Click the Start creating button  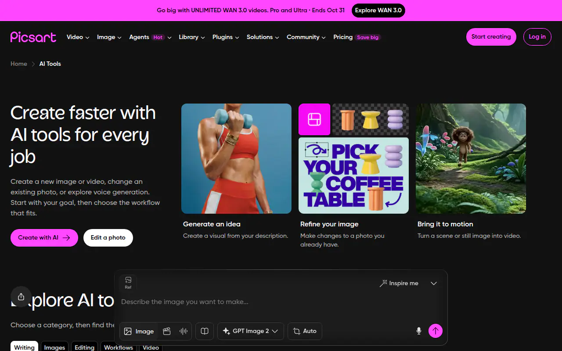pos(491,37)
